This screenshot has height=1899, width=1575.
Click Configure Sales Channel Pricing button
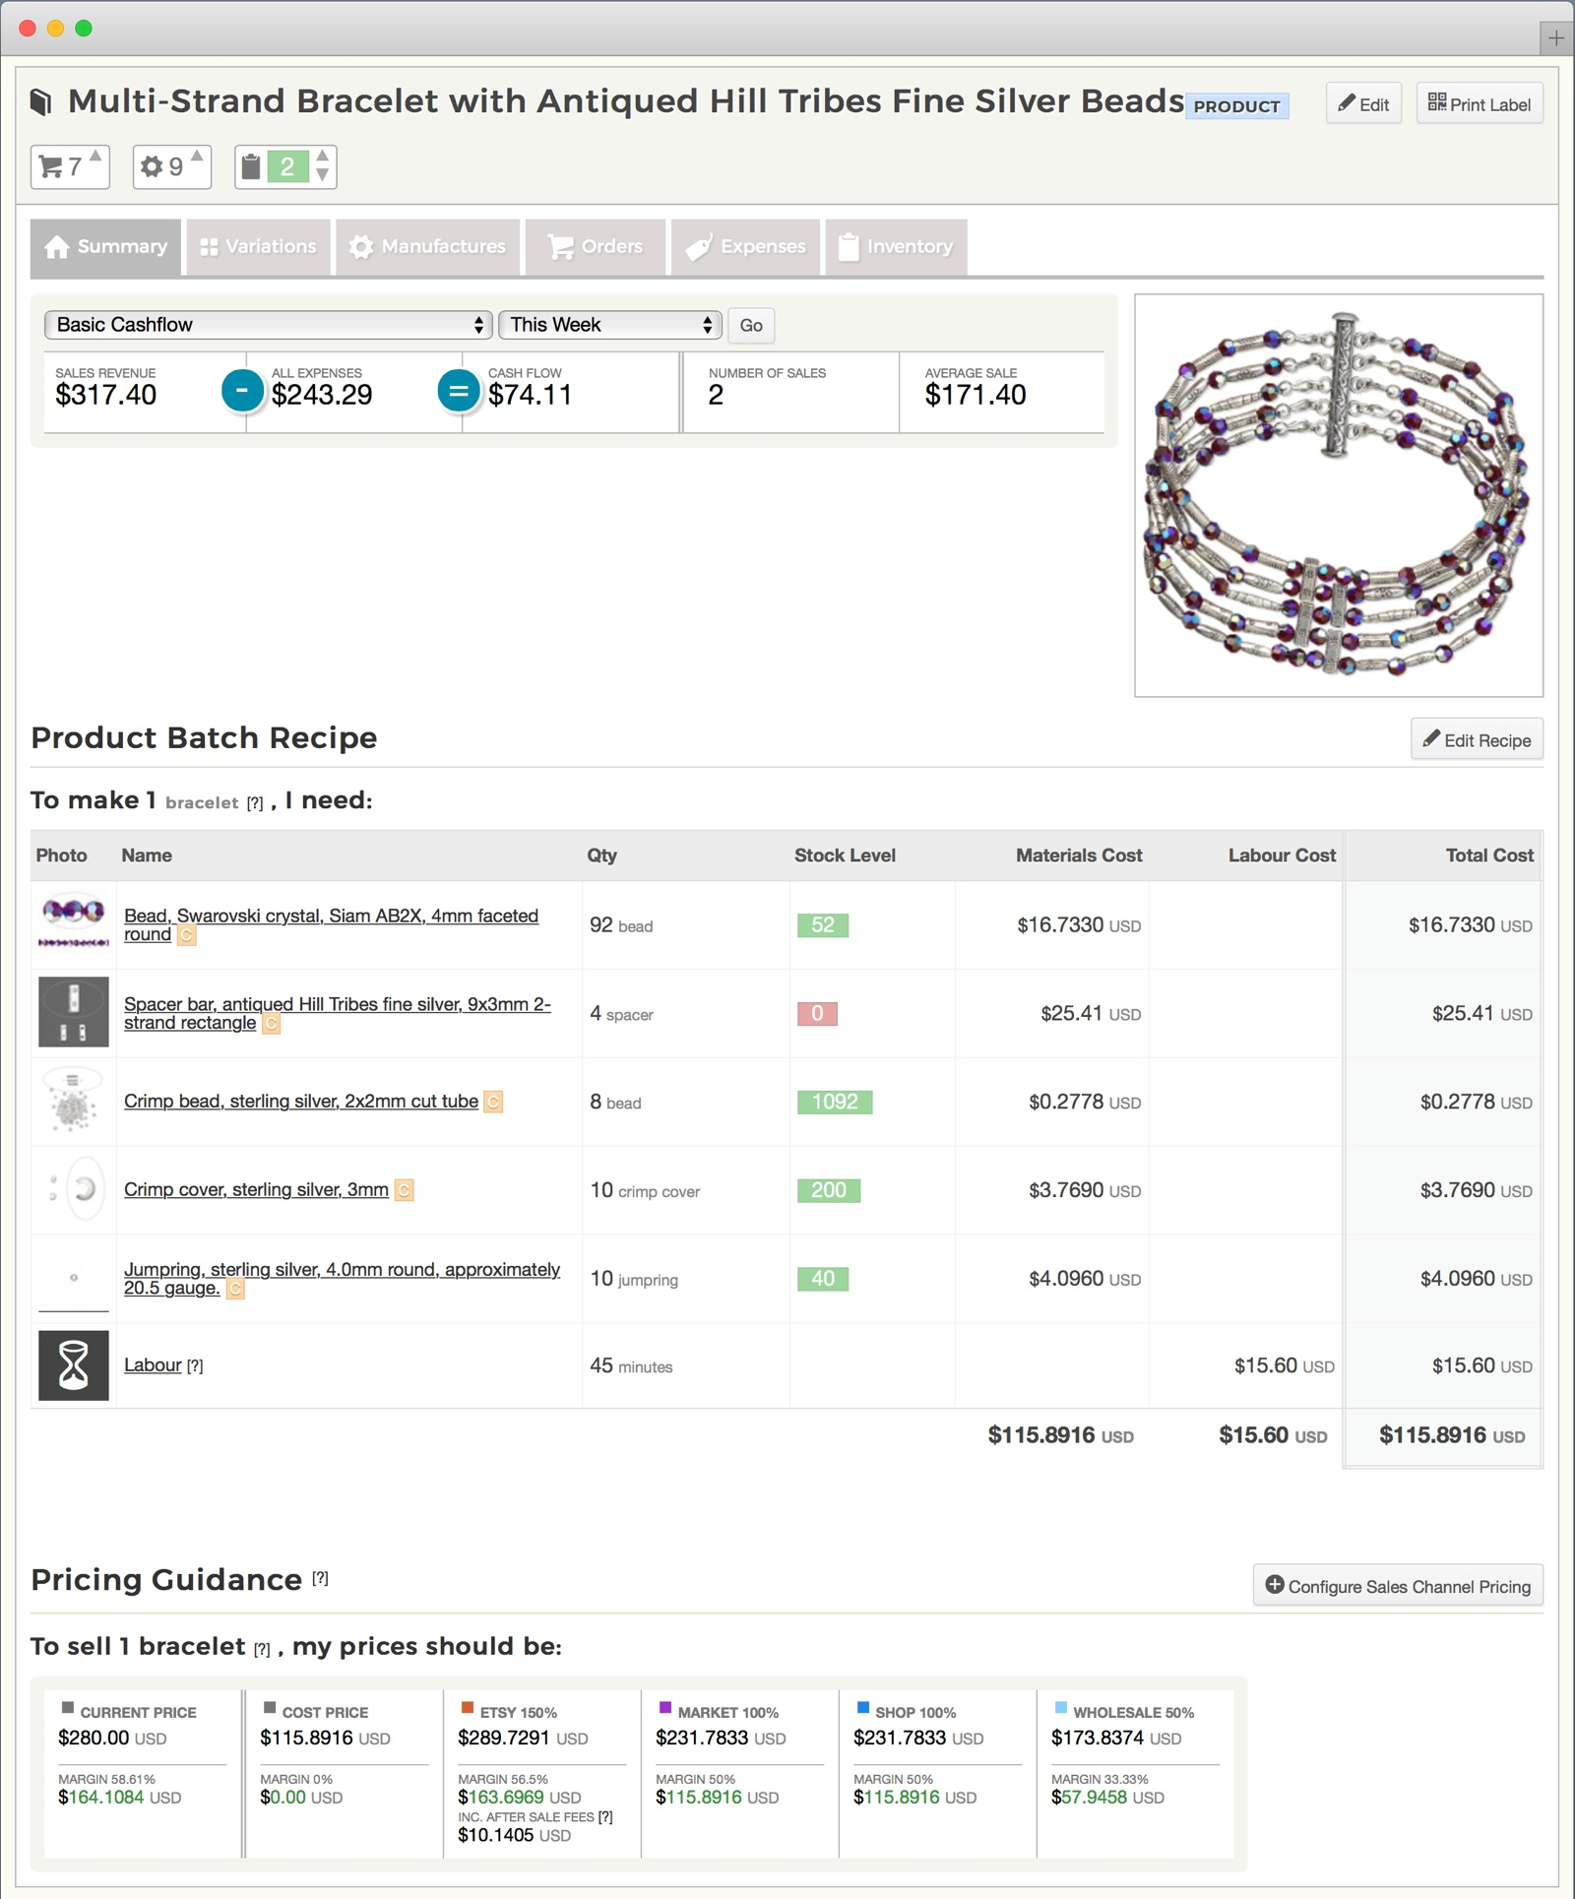(x=1398, y=1586)
